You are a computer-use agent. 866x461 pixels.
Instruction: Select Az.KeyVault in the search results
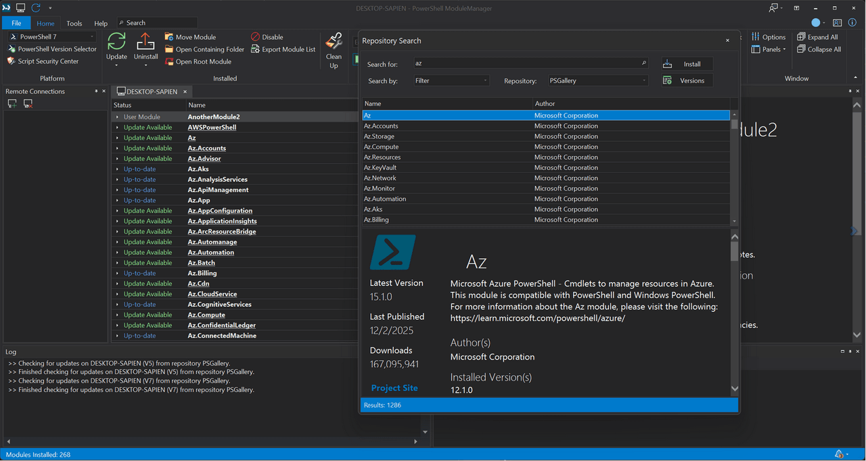(546, 168)
